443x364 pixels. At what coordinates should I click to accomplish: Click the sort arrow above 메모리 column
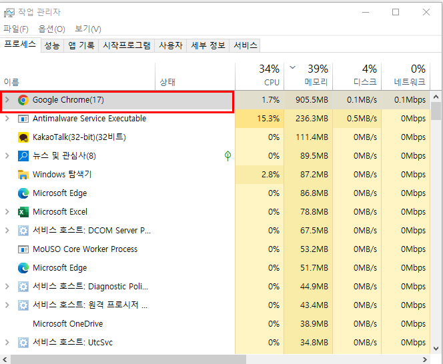293,67
